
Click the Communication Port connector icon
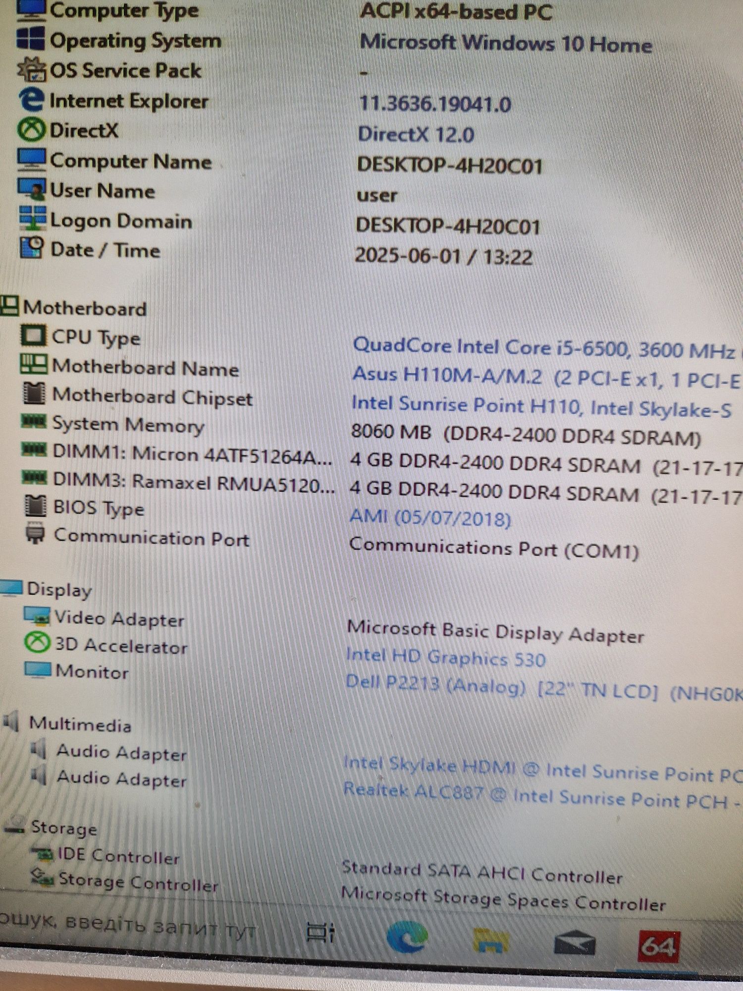36,533
